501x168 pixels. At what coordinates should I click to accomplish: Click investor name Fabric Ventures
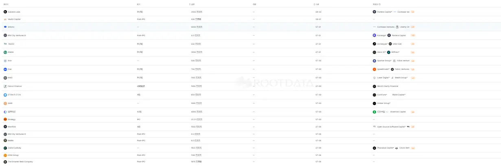pos(402,69)
